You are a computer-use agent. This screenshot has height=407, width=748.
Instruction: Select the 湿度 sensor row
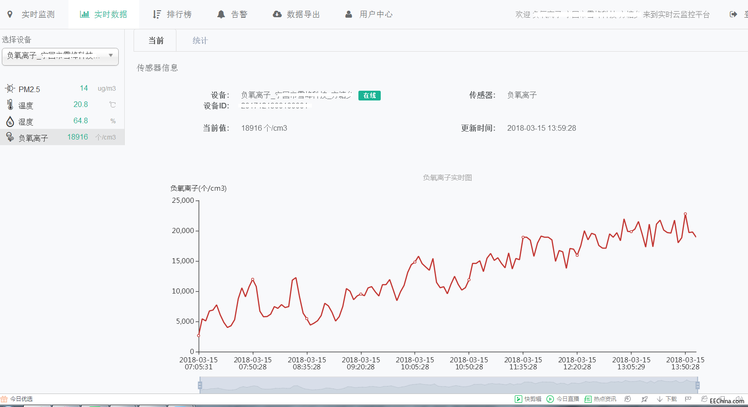[x=62, y=121]
